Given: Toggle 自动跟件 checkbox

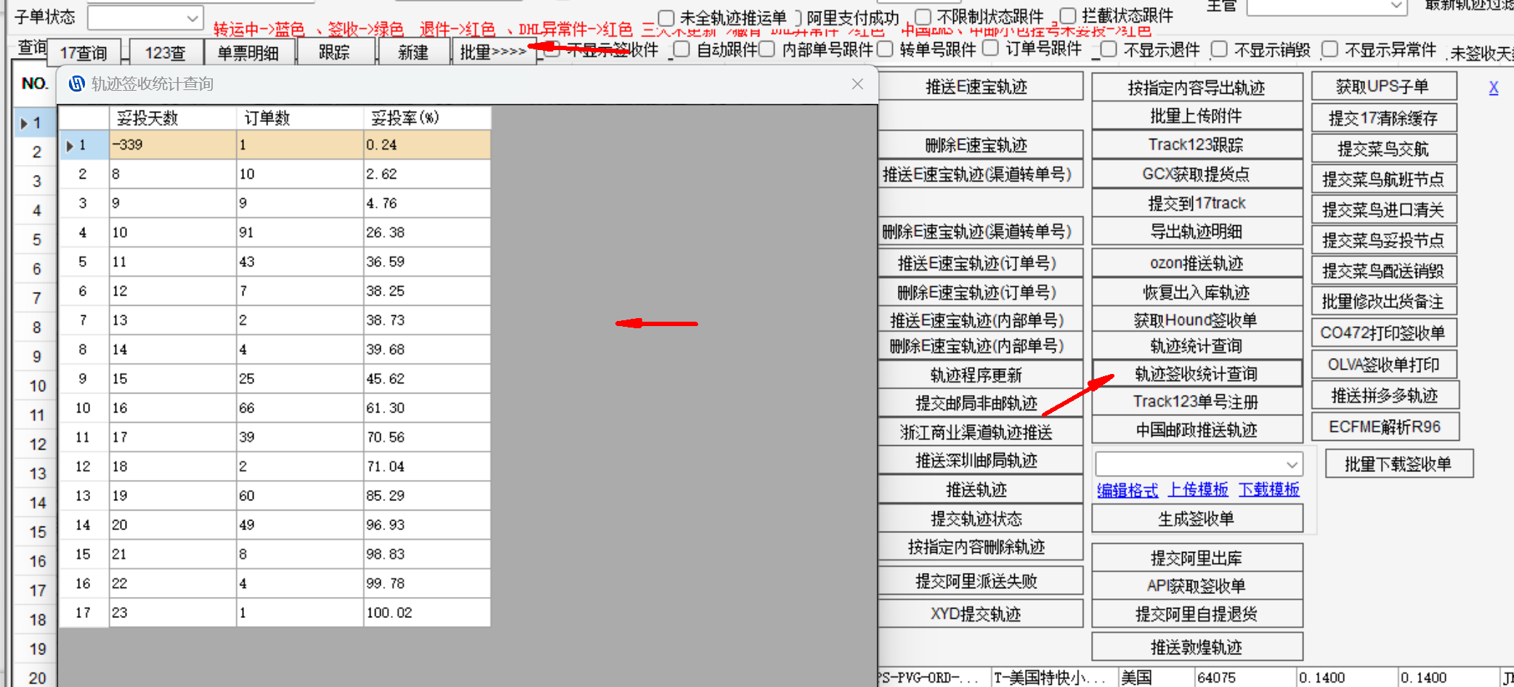Looking at the screenshot, I should [681, 49].
